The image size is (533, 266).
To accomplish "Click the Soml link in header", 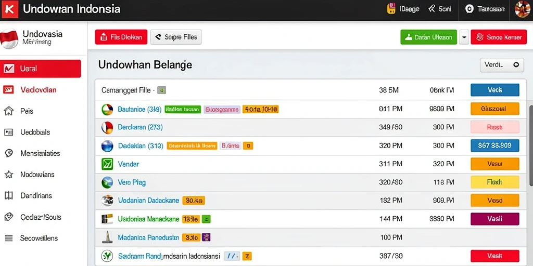I will 440,9.
